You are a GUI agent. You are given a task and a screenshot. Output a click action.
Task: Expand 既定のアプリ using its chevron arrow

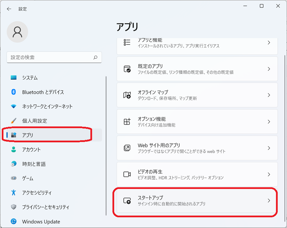[x=269, y=69]
